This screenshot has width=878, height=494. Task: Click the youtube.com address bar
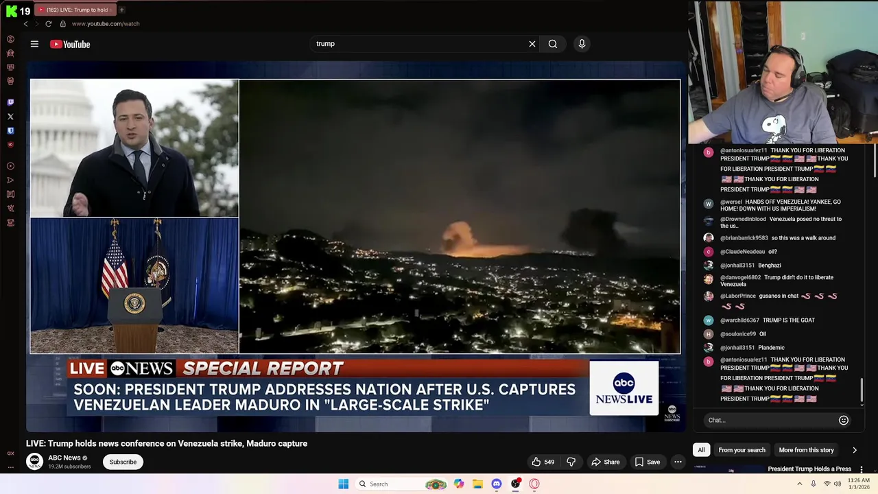pyautogui.click(x=106, y=24)
